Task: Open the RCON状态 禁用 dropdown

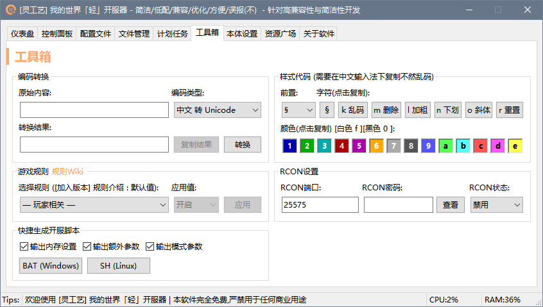Action: (x=496, y=204)
